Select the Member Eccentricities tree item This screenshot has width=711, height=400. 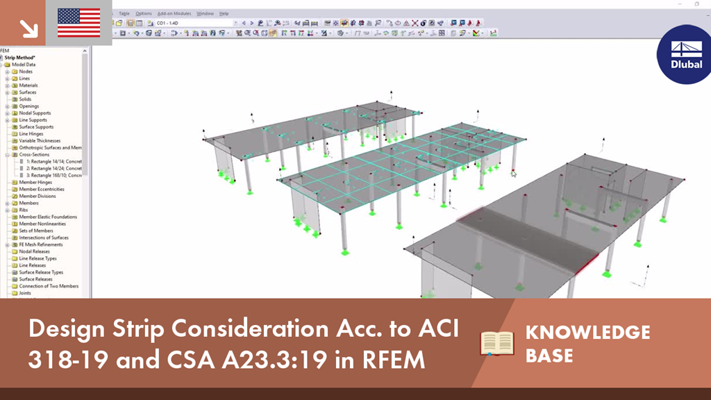coord(42,189)
